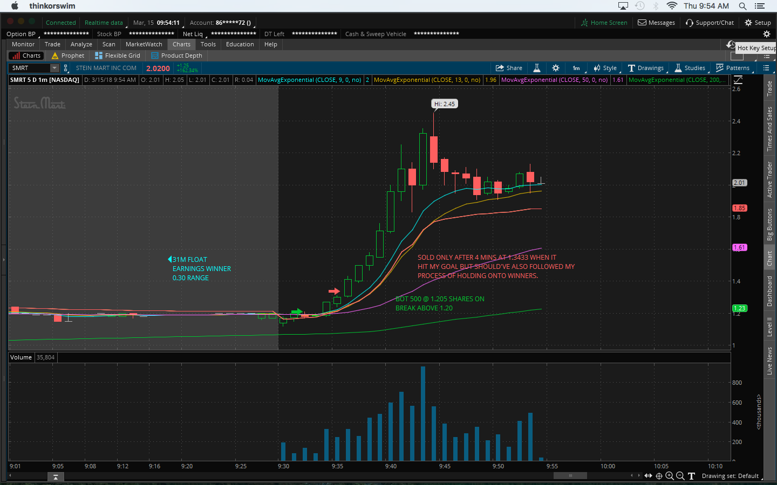Go to Home Screen
This screenshot has height=485, width=777.
(x=604, y=23)
